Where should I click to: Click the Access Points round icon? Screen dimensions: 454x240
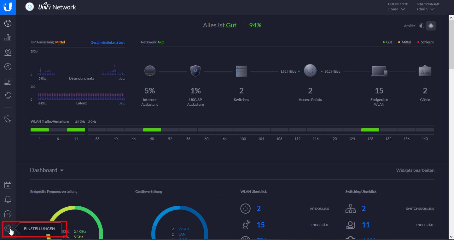click(310, 70)
